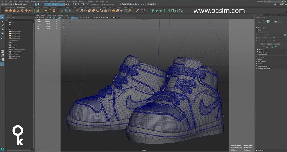The height and width of the screenshot is (152, 287).
Task: Create a polygon cylinder from shelf
Action: 15,11
